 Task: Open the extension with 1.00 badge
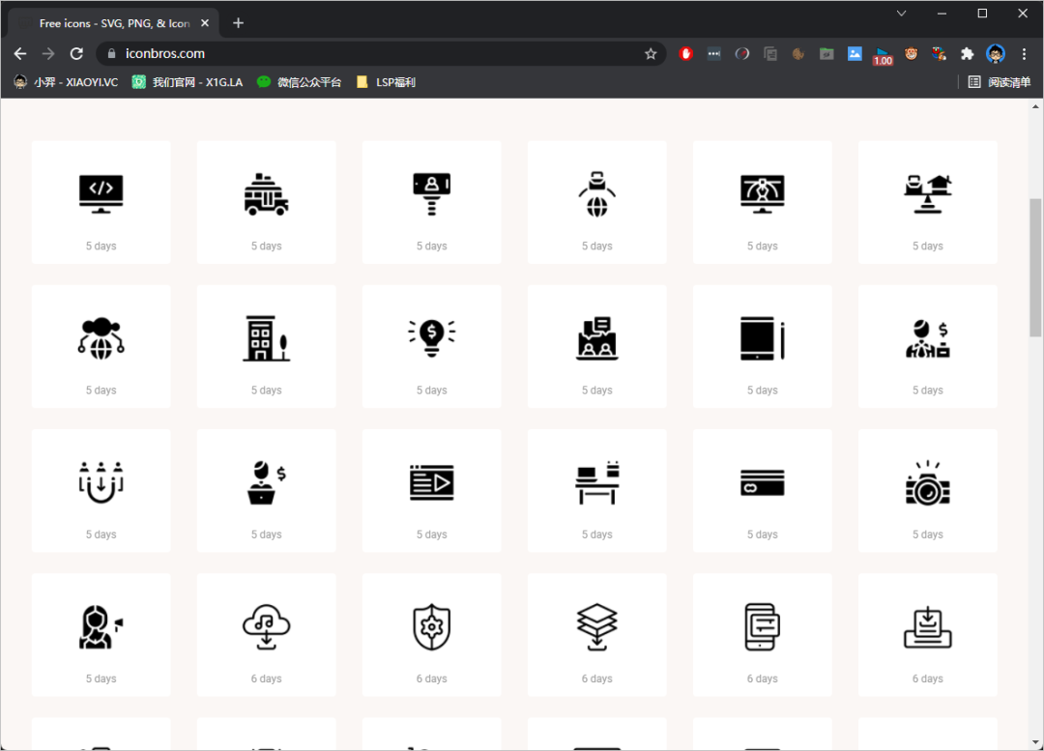883,55
